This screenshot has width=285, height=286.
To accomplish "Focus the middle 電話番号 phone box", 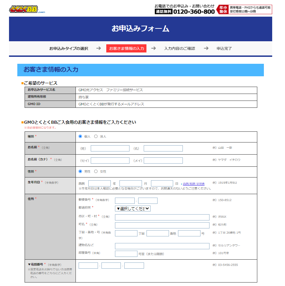I will 111,266.
